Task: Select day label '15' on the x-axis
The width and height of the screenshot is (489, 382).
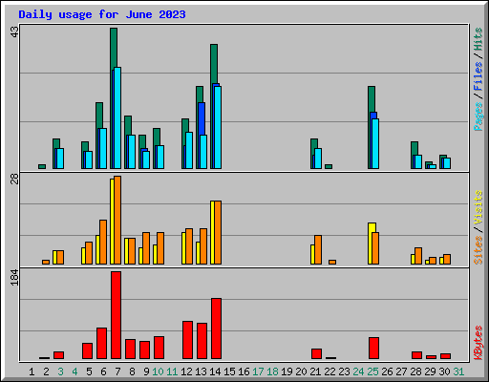Action: pyautogui.click(x=229, y=371)
